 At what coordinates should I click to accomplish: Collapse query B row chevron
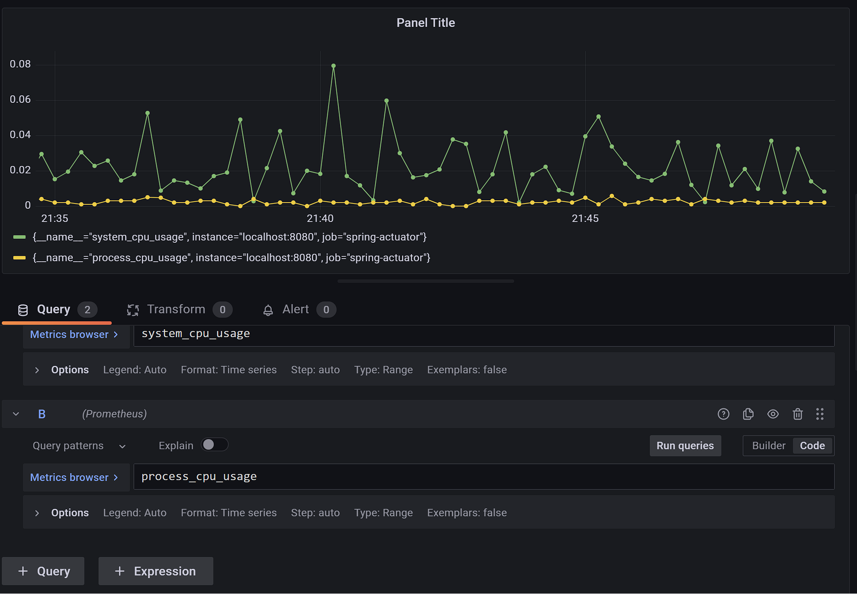pyautogui.click(x=16, y=414)
